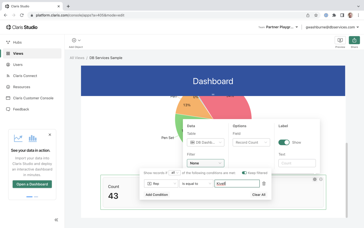Screen dimensions: 364x228
Task: Click the second promo card pagination dot
Action: click(x=36, y=197)
